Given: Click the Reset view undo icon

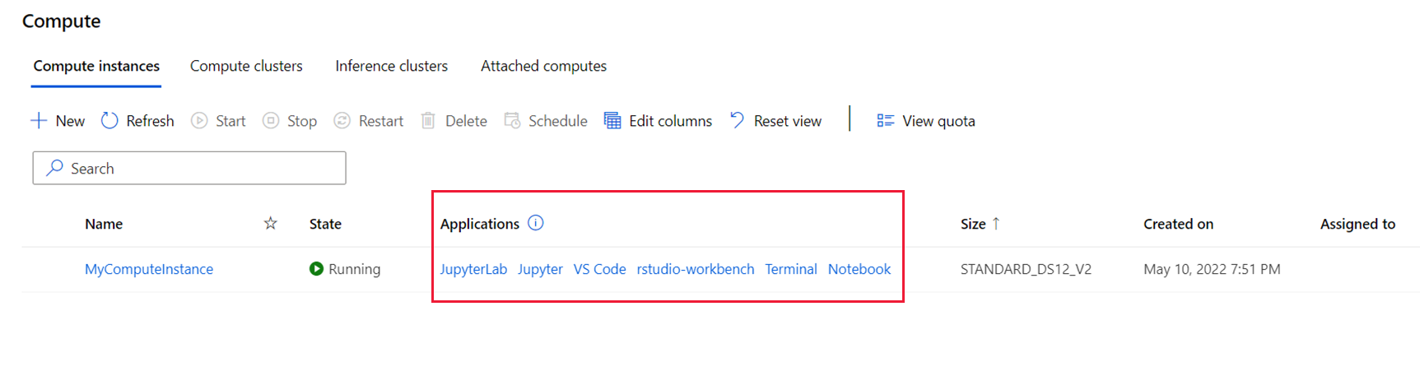Looking at the screenshot, I should click(738, 121).
